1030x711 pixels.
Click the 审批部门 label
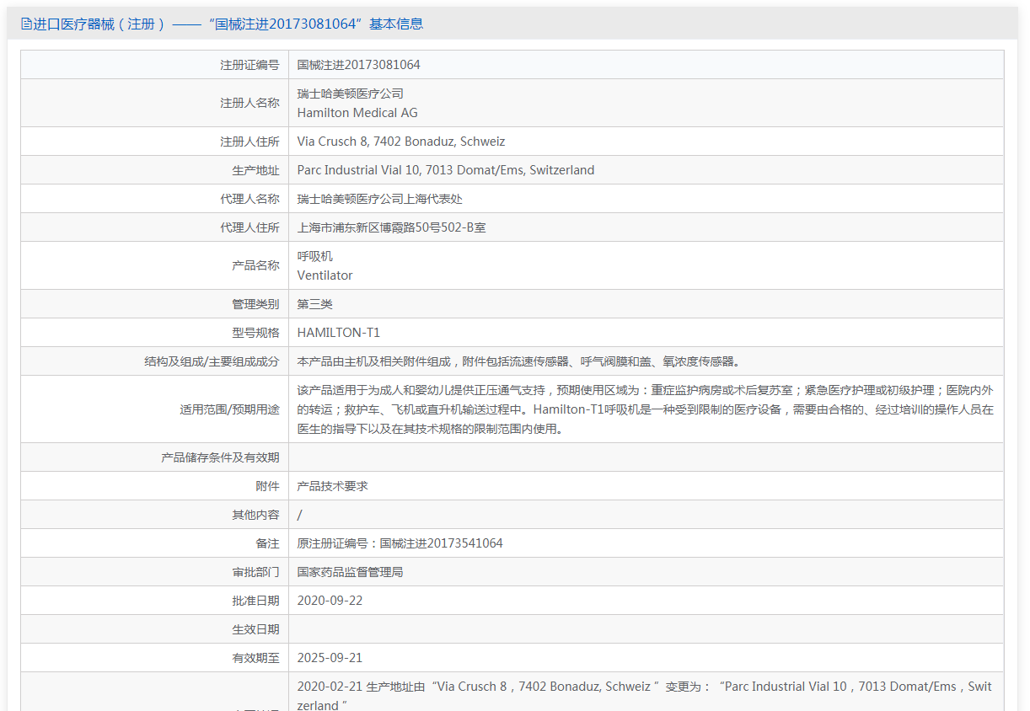point(255,572)
